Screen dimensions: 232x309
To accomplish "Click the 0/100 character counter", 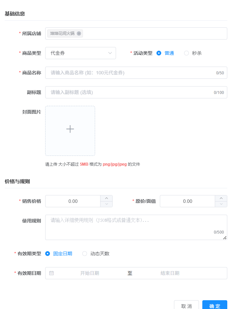I will [x=219, y=92].
